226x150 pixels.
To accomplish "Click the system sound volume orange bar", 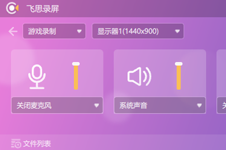I will pyautogui.click(x=179, y=78).
